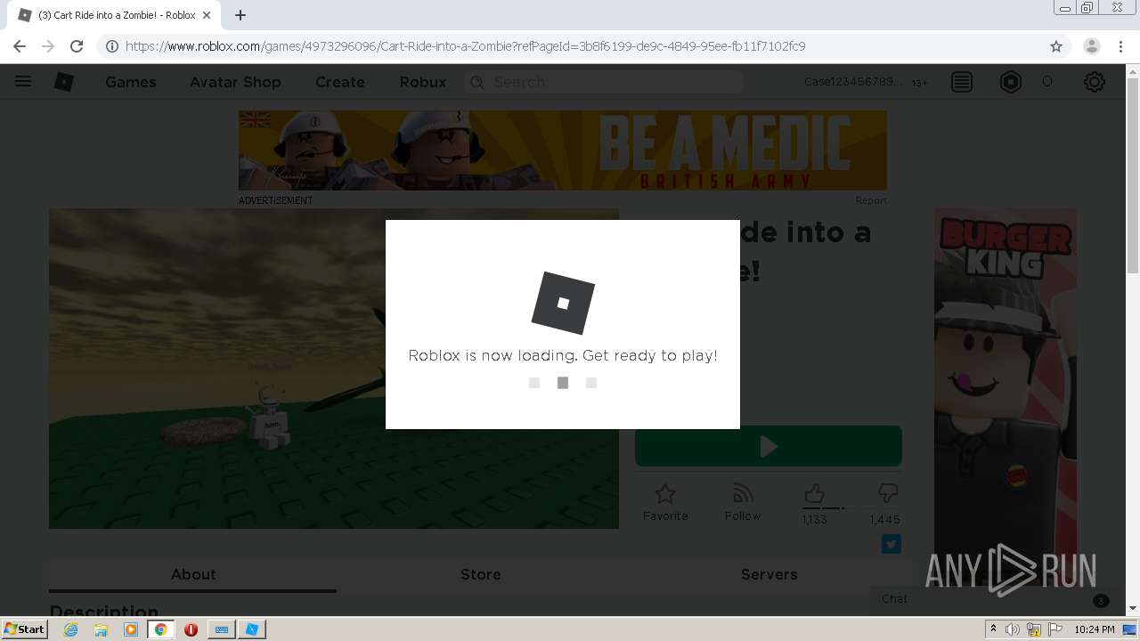The height and width of the screenshot is (641, 1140).
Task: Bookmark this page with the star
Action: pyautogui.click(x=1056, y=46)
